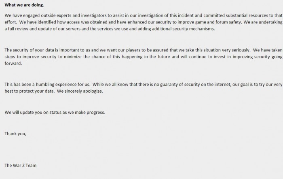Screen dimensions: 283x179
Task: Click the 'Thank you,' line
Action: tap(15, 134)
